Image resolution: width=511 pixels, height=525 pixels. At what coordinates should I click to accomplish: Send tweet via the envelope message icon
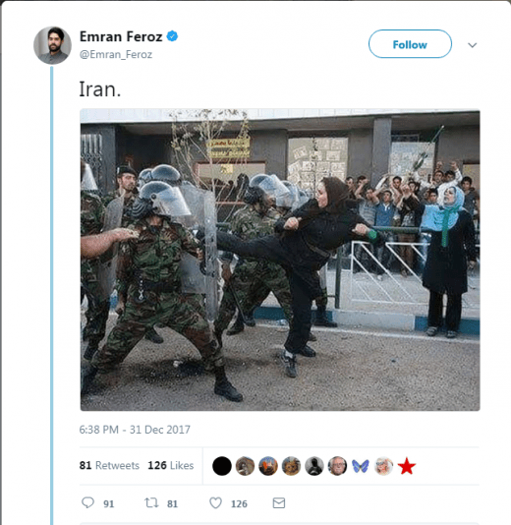(x=279, y=503)
